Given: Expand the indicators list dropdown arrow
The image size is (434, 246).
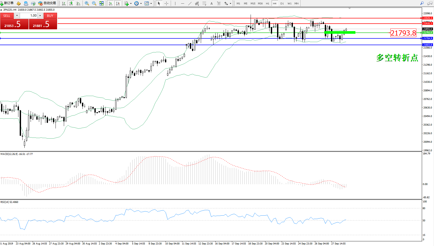Looking at the screenshot, I should (x=131, y=4).
